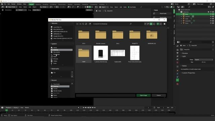Hide the Camera object in outliner
The image size is (215, 121).
(211, 16)
